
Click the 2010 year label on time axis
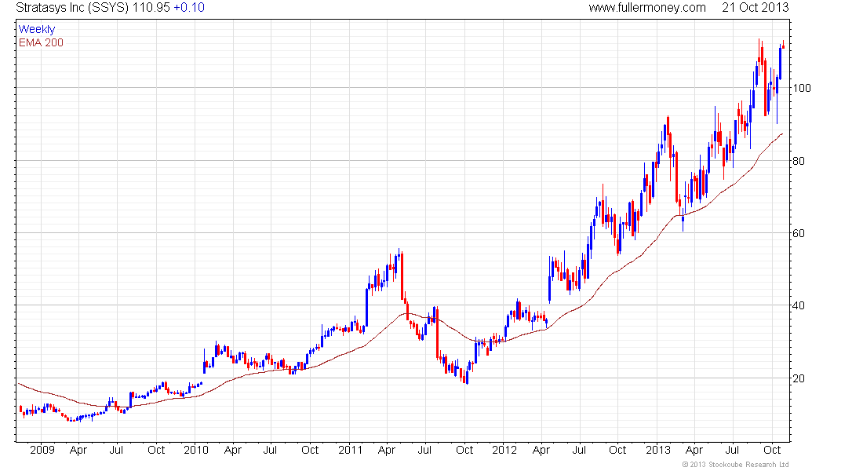(196, 450)
